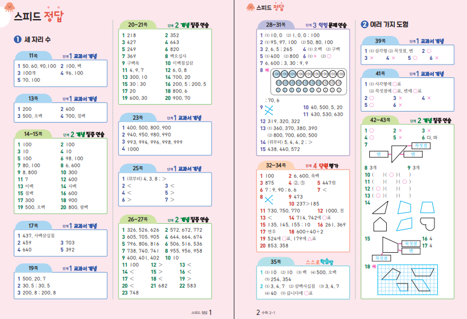Click the right page footer 2 수학 2-1
Viewport: 467px width, 319px height.
point(266,313)
